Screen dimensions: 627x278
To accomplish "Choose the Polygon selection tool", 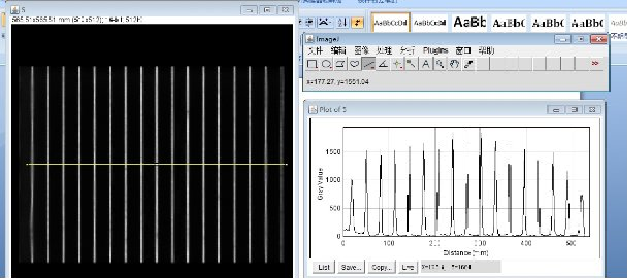I will click(x=340, y=64).
